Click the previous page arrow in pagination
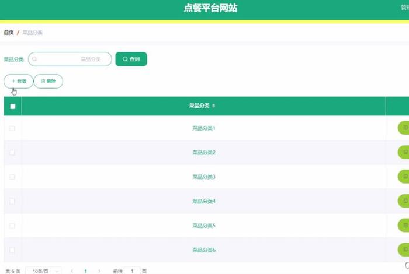This screenshot has height=274, width=409. [x=72, y=271]
